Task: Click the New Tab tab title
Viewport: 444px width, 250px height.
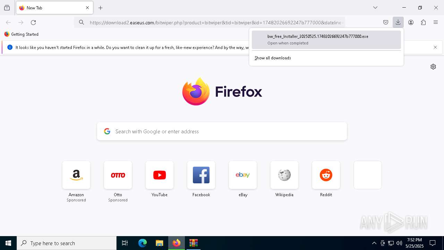Action: tap(34, 8)
